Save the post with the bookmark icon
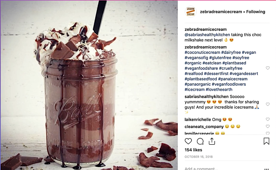This screenshot has height=170, width=276. tap(266, 141)
